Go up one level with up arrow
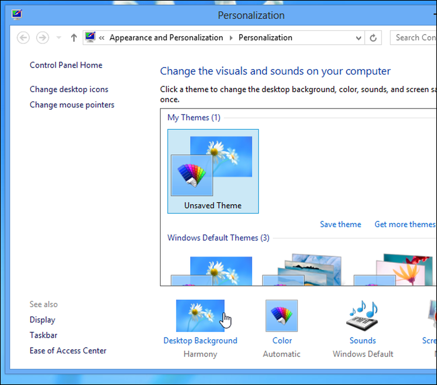The image size is (437, 385). tap(73, 38)
